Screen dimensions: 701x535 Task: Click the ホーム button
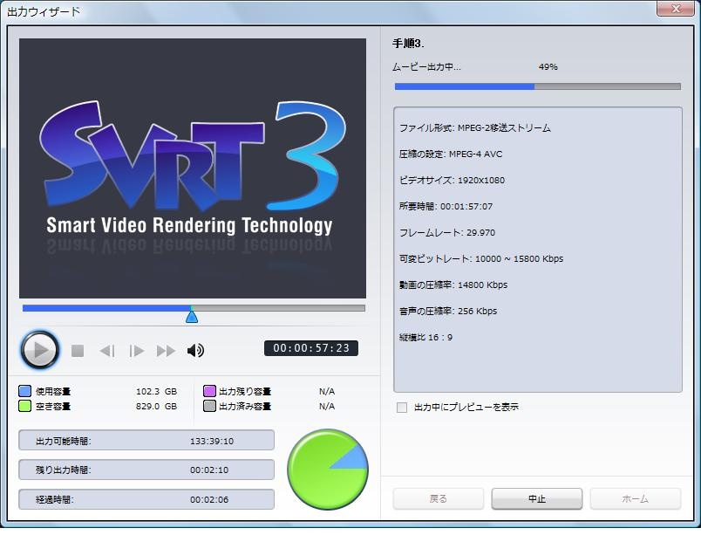[636, 498]
